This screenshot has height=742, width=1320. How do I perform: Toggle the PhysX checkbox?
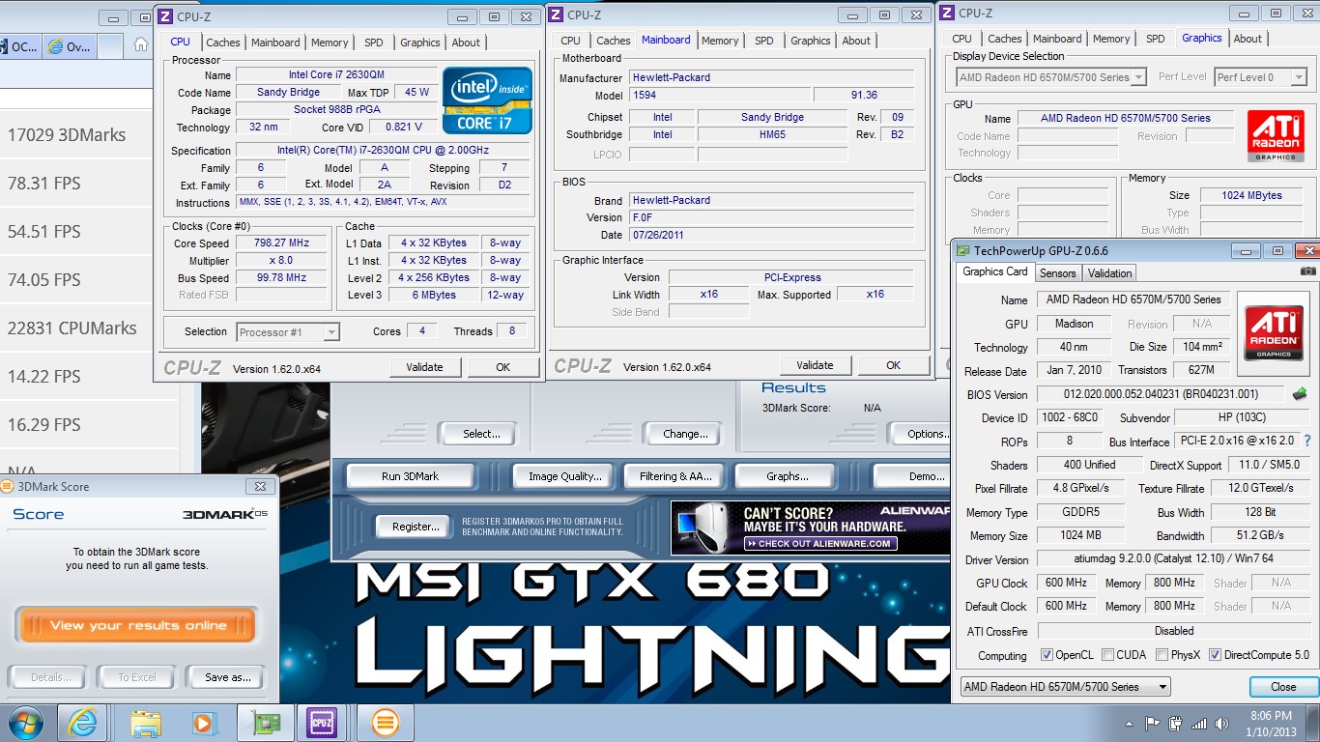click(x=1162, y=654)
